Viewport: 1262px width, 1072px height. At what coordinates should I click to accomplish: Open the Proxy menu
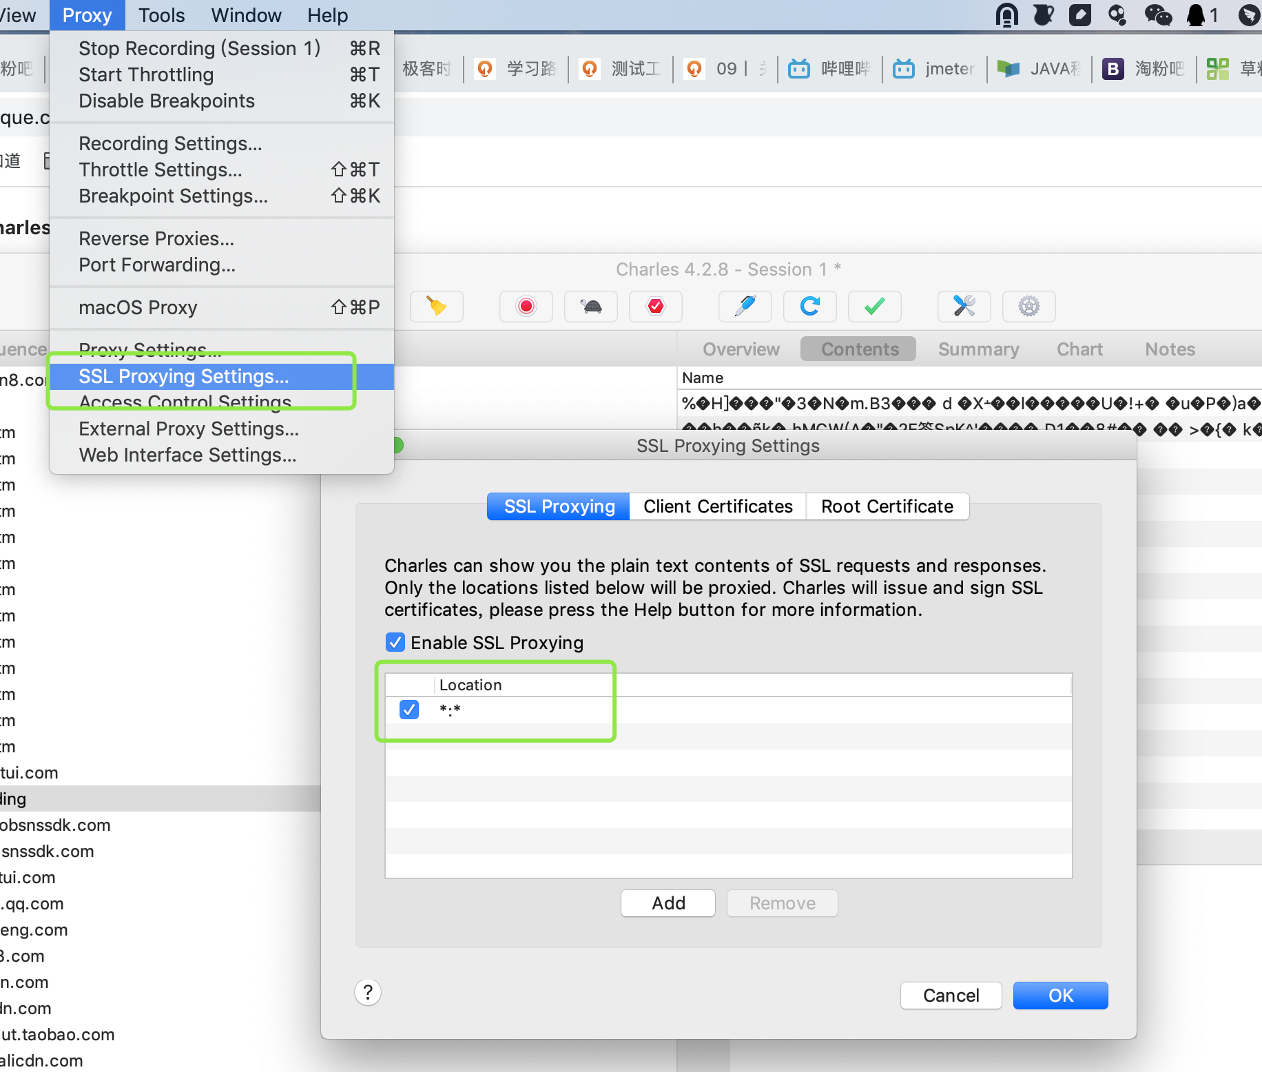87,15
